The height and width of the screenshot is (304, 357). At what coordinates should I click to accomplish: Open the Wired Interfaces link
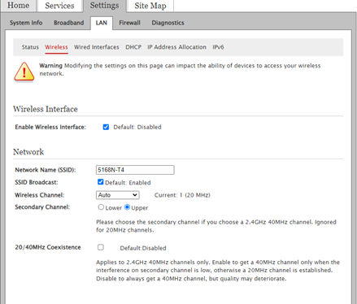(97, 47)
